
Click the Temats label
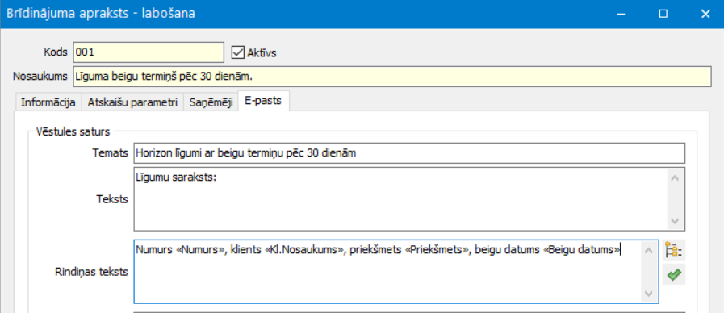(110, 153)
